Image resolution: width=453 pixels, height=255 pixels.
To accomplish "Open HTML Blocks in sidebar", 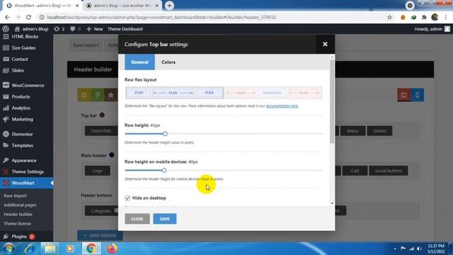I will click(x=25, y=37).
